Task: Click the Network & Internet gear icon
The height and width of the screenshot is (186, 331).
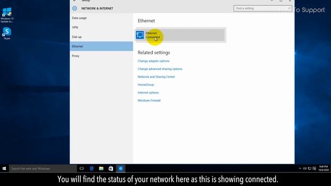Action: click(x=74, y=8)
